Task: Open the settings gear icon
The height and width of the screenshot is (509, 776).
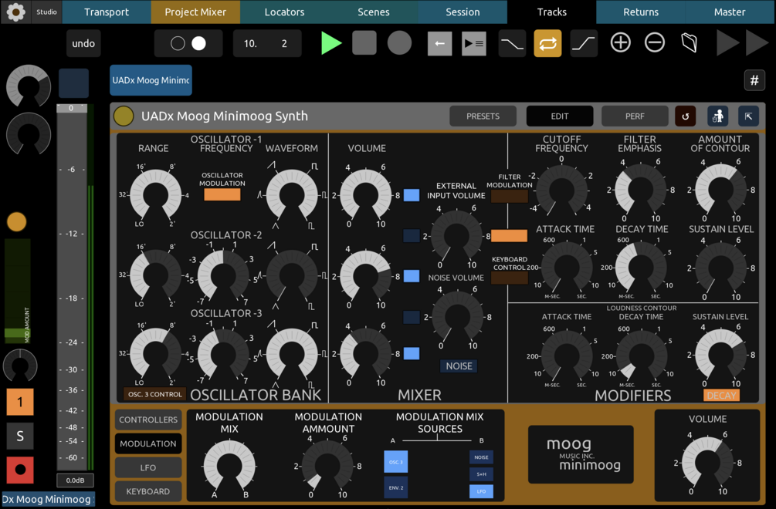Action: pos(16,12)
